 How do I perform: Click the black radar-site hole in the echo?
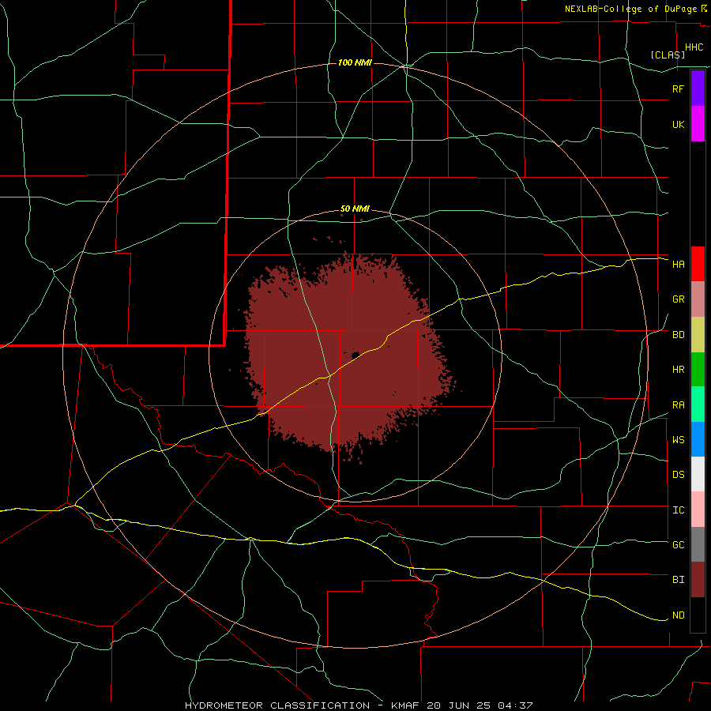tap(355, 355)
